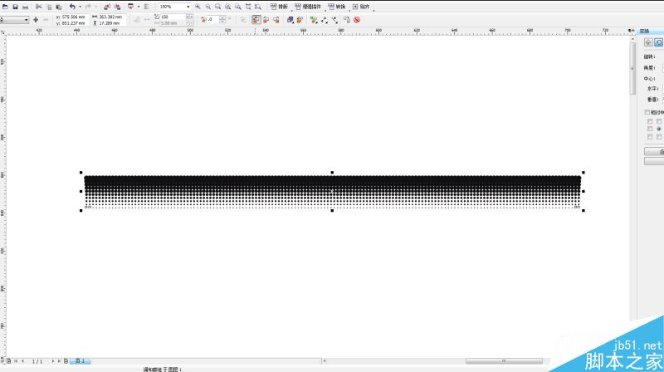Click the top-center selection handle of the blend
This screenshot has height=372, width=664.
coord(332,173)
